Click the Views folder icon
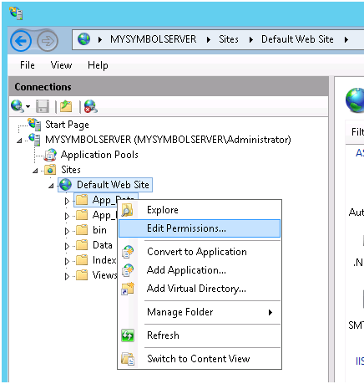The height and width of the screenshot is (384, 364). (x=82, y=275)
